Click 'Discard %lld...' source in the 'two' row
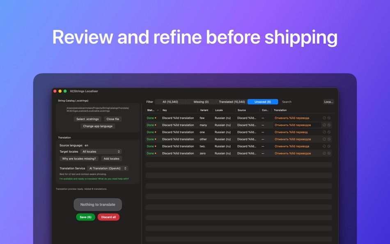This screenshot has height=244, width=390. point(246,146)
